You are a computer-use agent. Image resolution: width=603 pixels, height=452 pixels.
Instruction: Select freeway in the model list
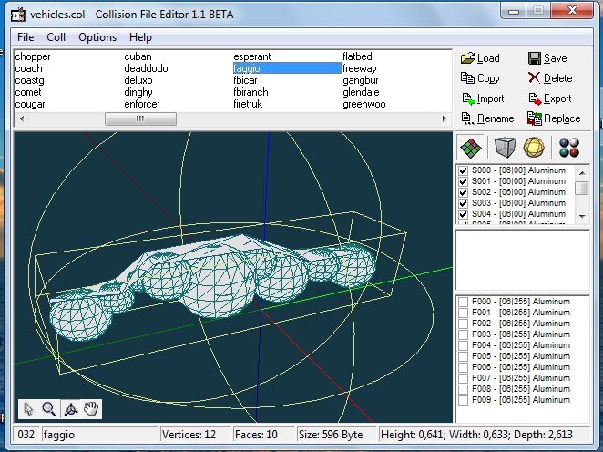click(360, 68)
